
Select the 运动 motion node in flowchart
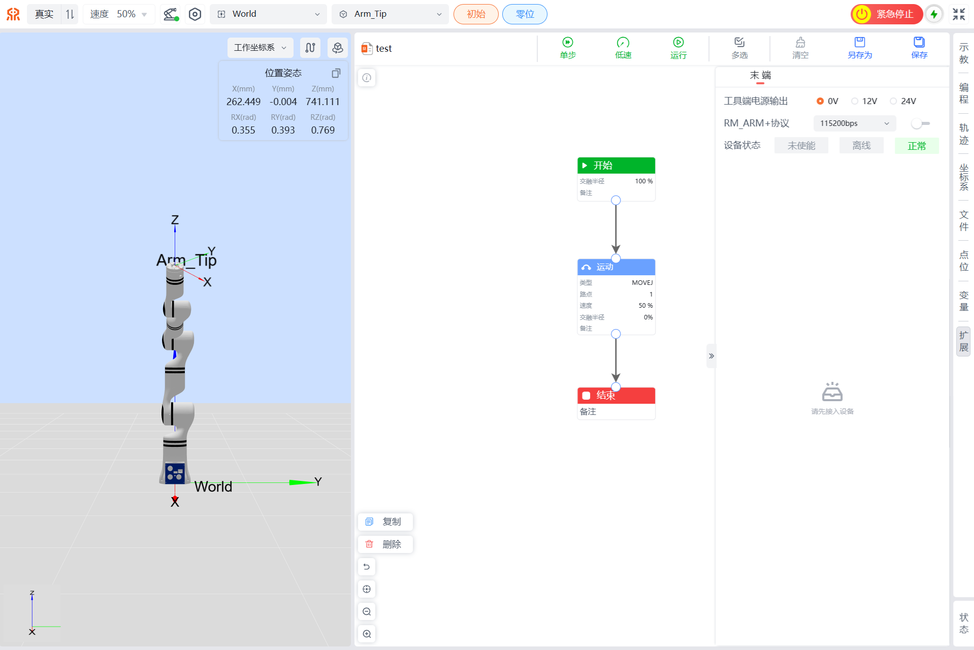point(615,268)
